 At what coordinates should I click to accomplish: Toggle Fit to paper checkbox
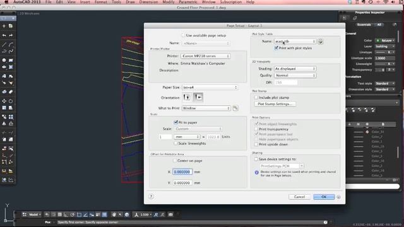point(175,122)
